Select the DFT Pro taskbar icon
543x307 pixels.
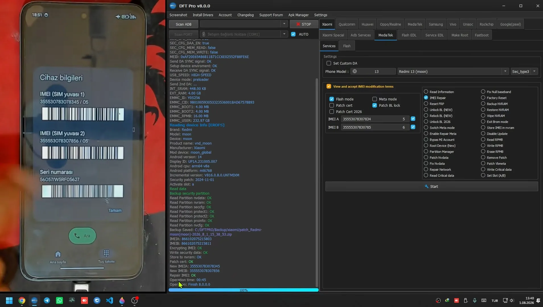click(34, 300)
